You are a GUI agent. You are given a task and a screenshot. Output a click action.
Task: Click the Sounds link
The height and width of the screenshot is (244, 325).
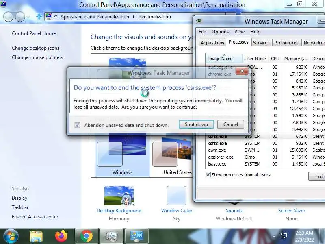pos(234,211)
